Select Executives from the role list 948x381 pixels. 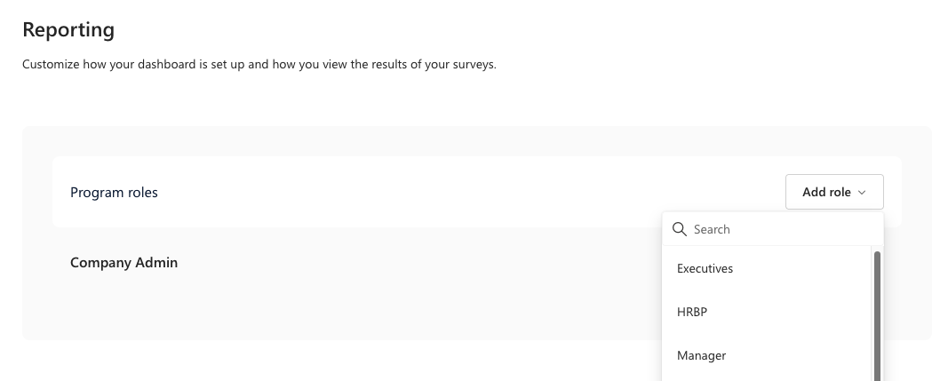click(705, 268)
